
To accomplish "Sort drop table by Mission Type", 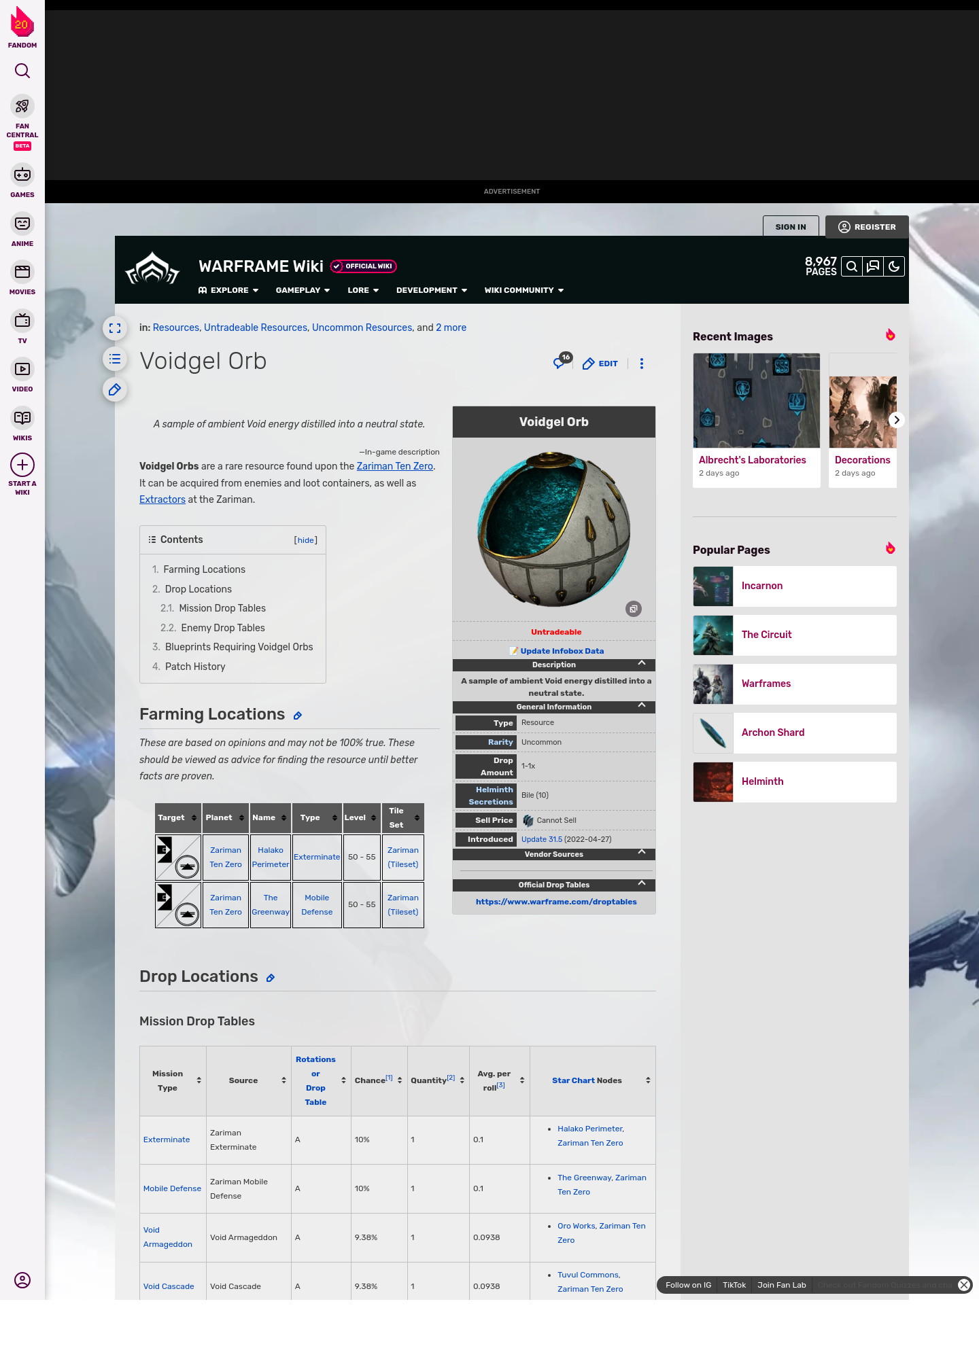I will point(173,1080).
